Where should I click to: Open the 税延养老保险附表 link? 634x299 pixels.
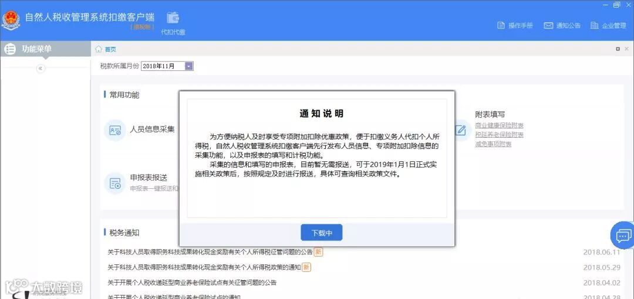(500, 135)
